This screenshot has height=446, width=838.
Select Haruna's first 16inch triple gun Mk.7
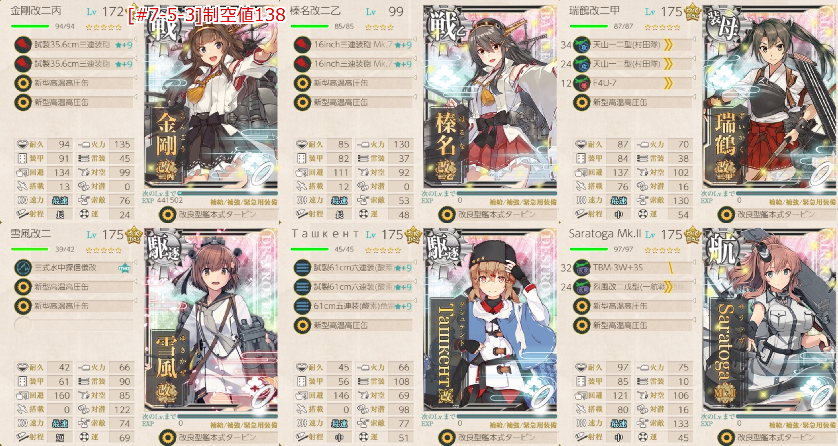coord(353,45)
